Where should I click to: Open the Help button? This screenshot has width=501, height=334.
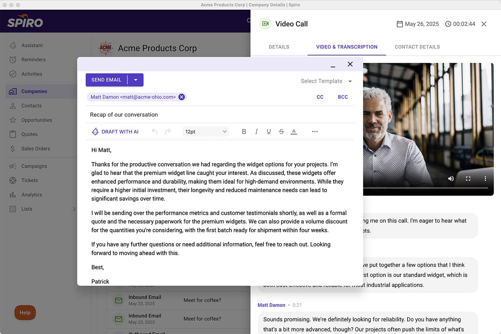[25, 312]
